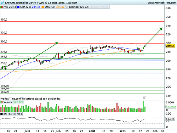Screen dimensions: 177x133
Task: Open the www.ProRealTime.com link at top right
Action: [x=162, y=2]
